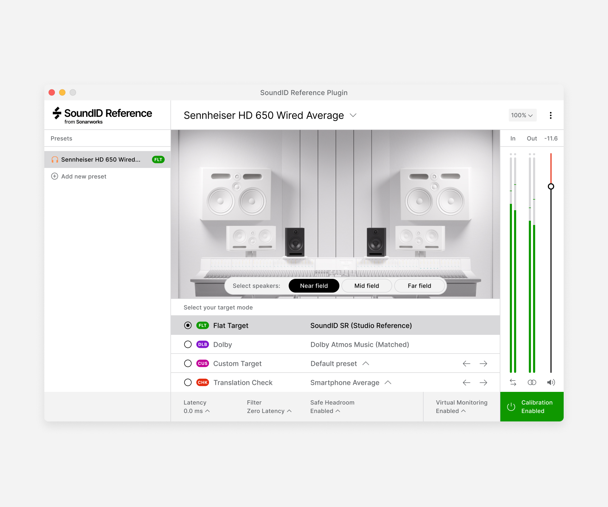Click the green FLT badge on the preset
The height and width of the screenshot is (507, 608).
coord(158,159)
